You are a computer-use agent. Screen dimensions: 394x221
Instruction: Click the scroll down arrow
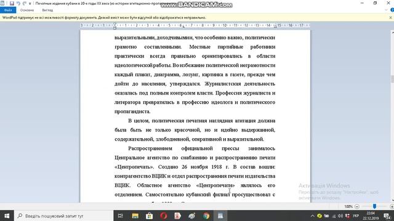(x=392, y=200)
